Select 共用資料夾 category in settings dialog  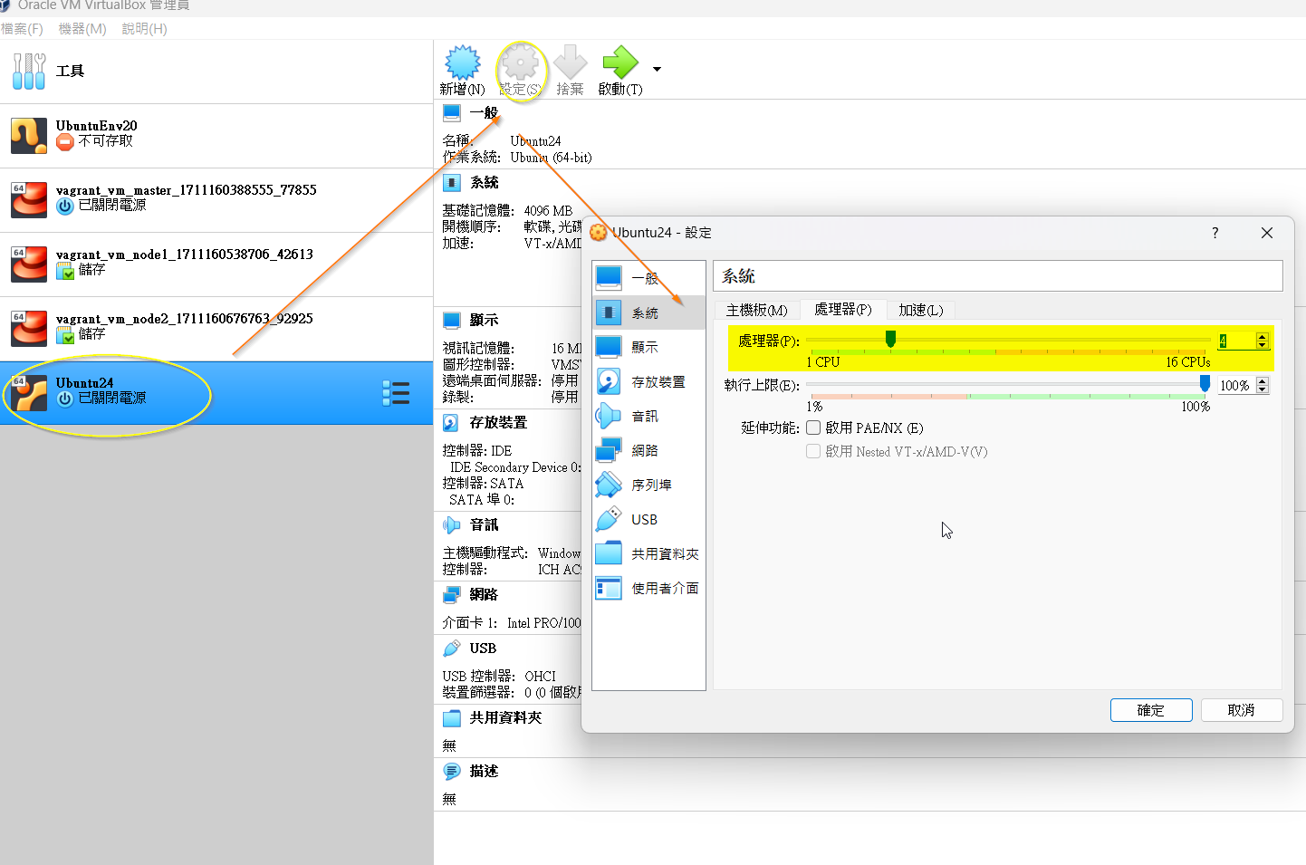(648, 553)
